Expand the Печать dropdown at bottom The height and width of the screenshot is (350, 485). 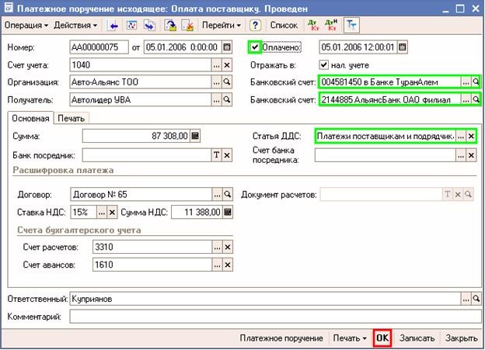(349, 338)
